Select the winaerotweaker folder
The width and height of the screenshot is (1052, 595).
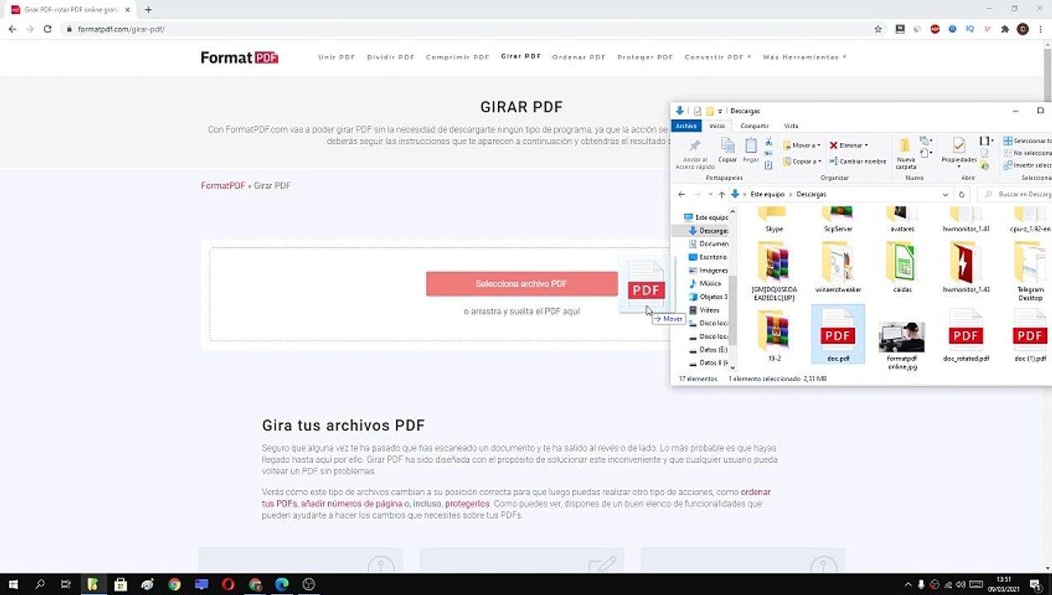pos(838,267)
